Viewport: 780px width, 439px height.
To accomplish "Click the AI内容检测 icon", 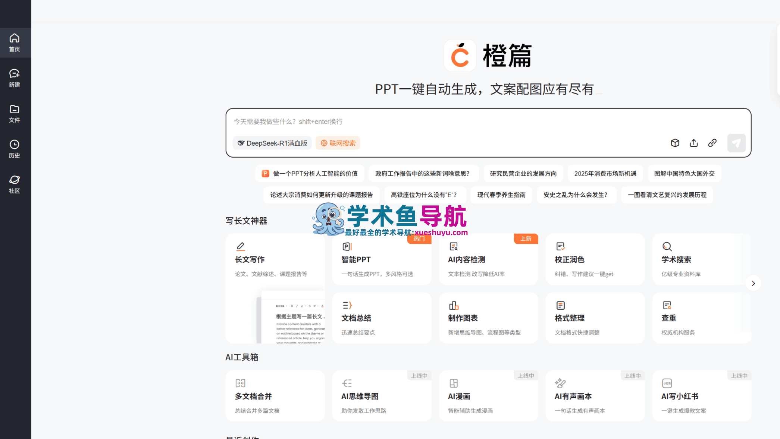I will tap(454, 246).
